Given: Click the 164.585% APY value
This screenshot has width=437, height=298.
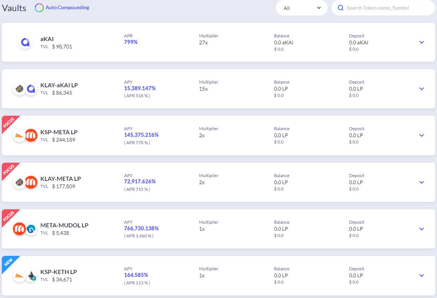Looking at the screenshot, I should pos(136,275).
